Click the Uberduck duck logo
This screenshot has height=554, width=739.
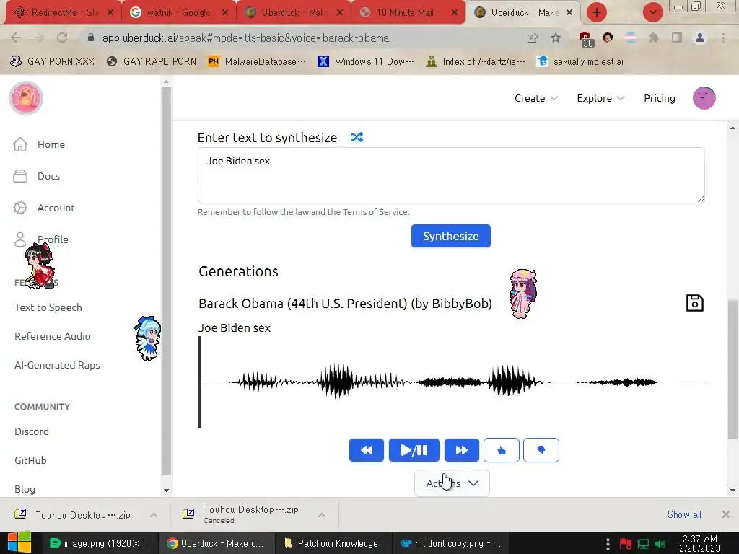click(x=26, y=98)
